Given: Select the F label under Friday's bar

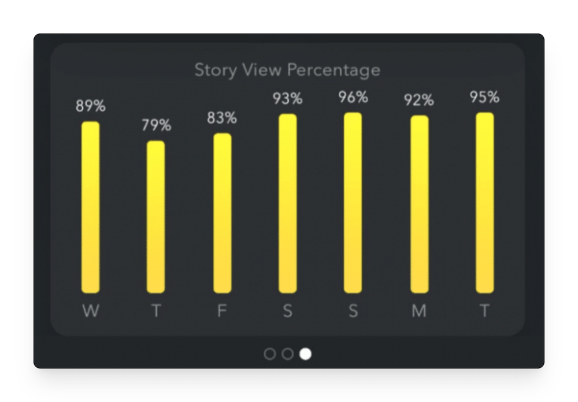Looking at the screenshot, I should pyautogui.click(x=222, y=311).
